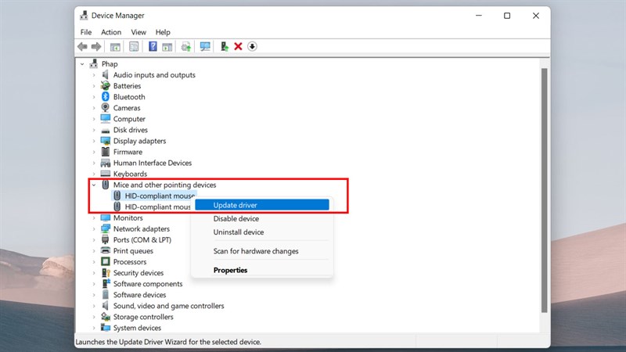Click the blue question mark Help toolbar icon
The width and height of the screenshot is (626, 352).
click(153, 47)
